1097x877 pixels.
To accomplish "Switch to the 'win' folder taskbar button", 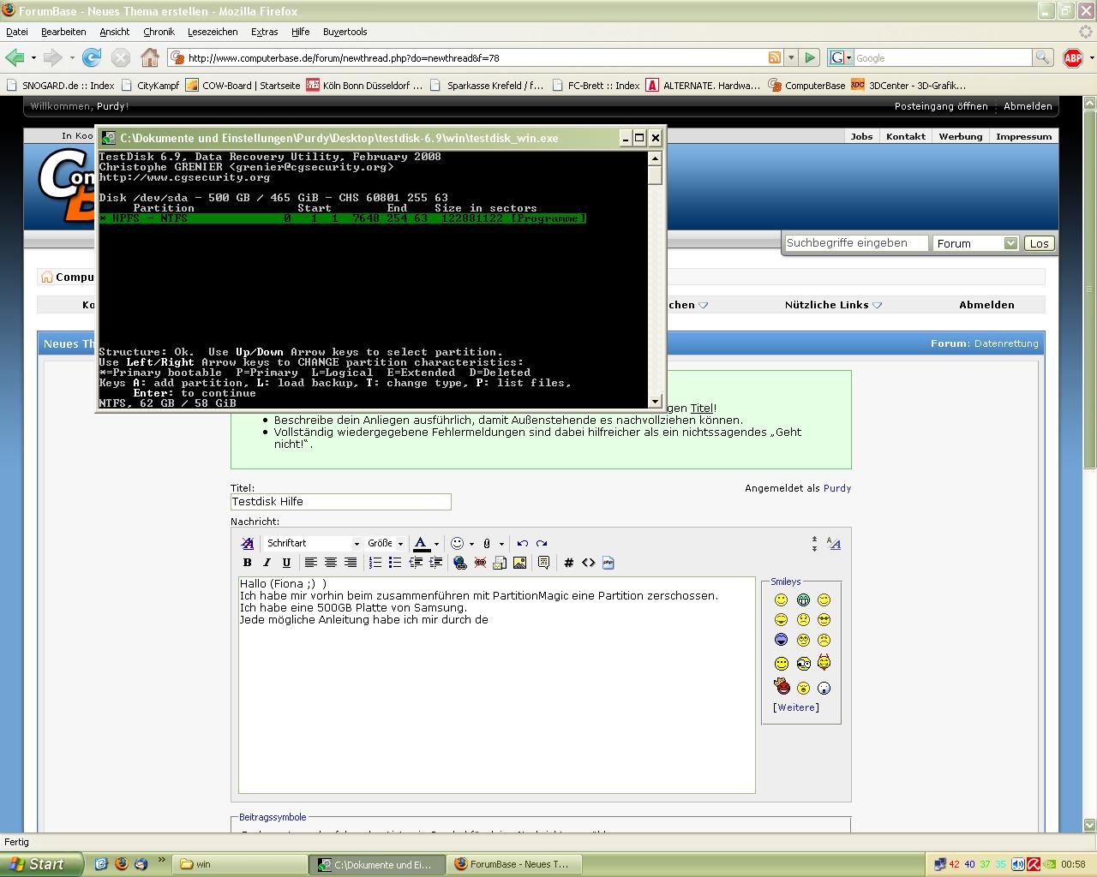I will point(240,864).
